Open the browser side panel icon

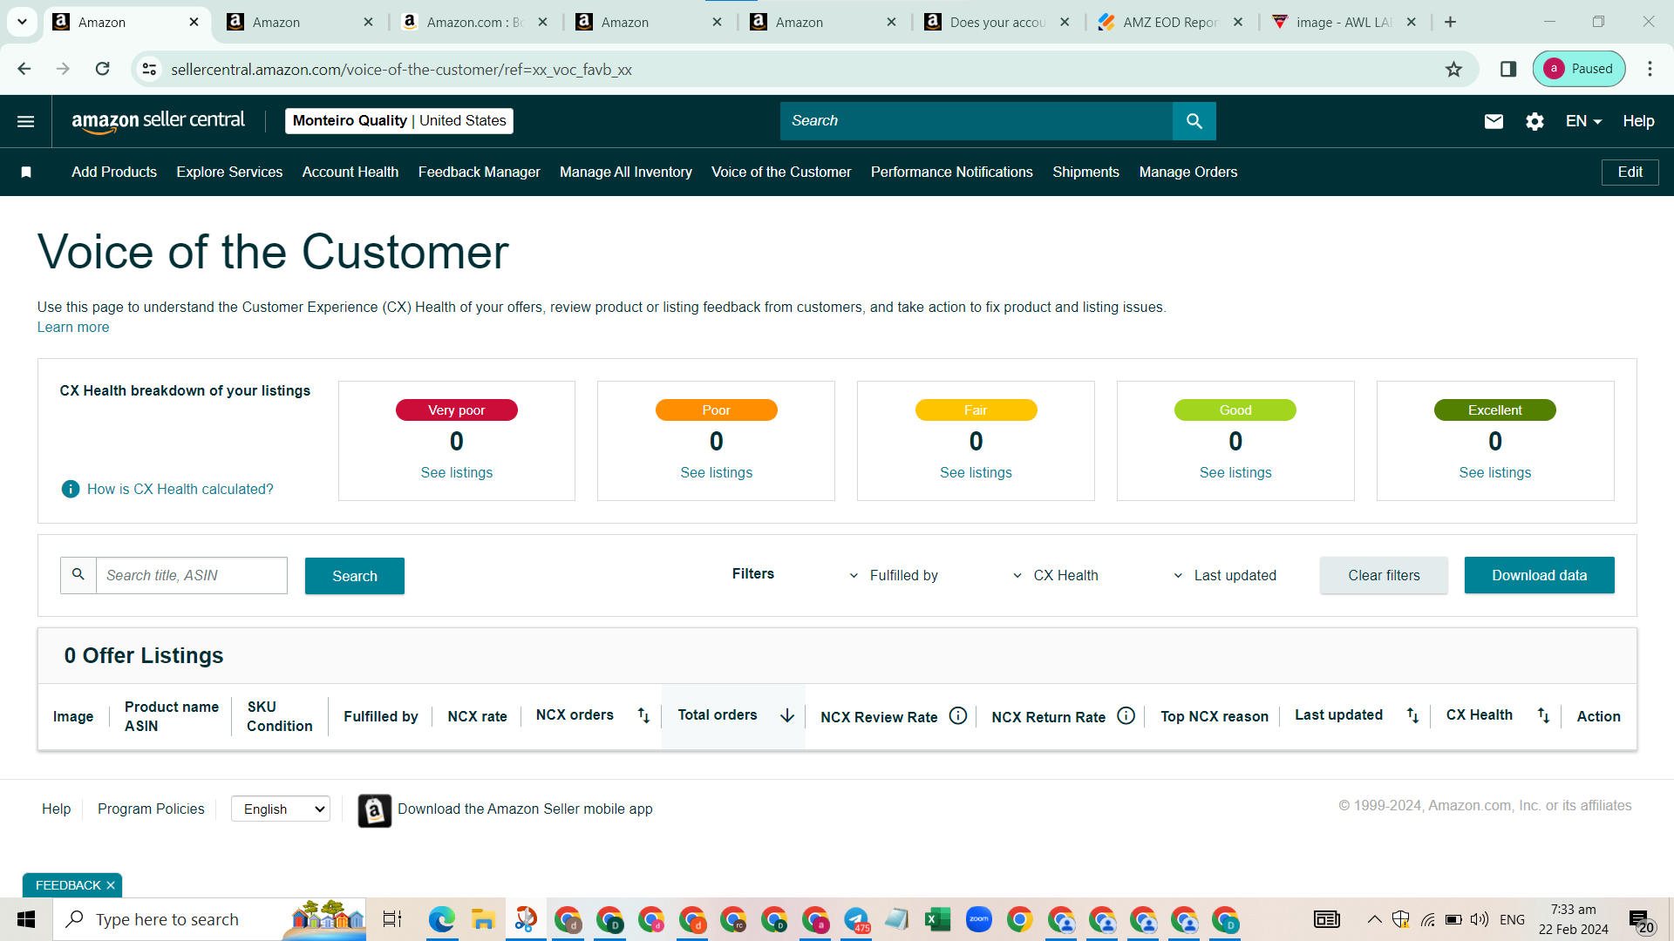point(1508,69)
